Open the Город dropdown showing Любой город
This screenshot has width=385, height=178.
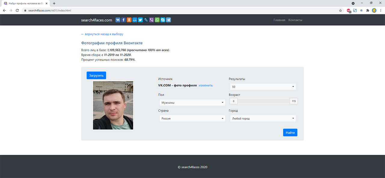coord(263,118)
